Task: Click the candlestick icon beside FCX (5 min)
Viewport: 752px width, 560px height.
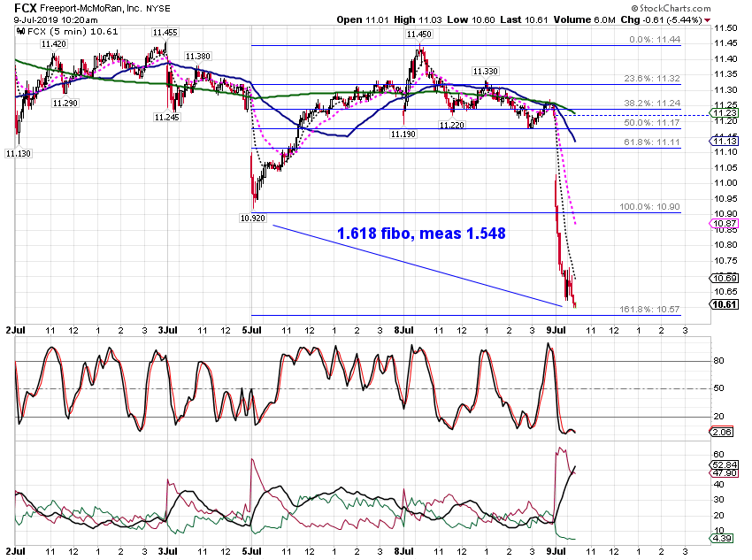Action: pyautogui.click(x=20, y=32)
